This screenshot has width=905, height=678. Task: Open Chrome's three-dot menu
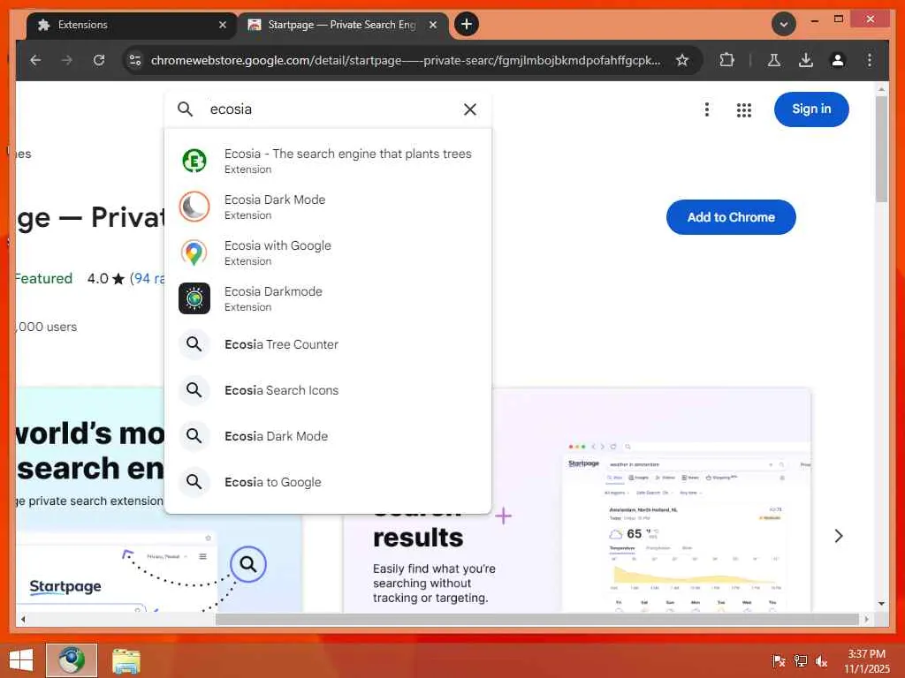(x=870, y=60)
